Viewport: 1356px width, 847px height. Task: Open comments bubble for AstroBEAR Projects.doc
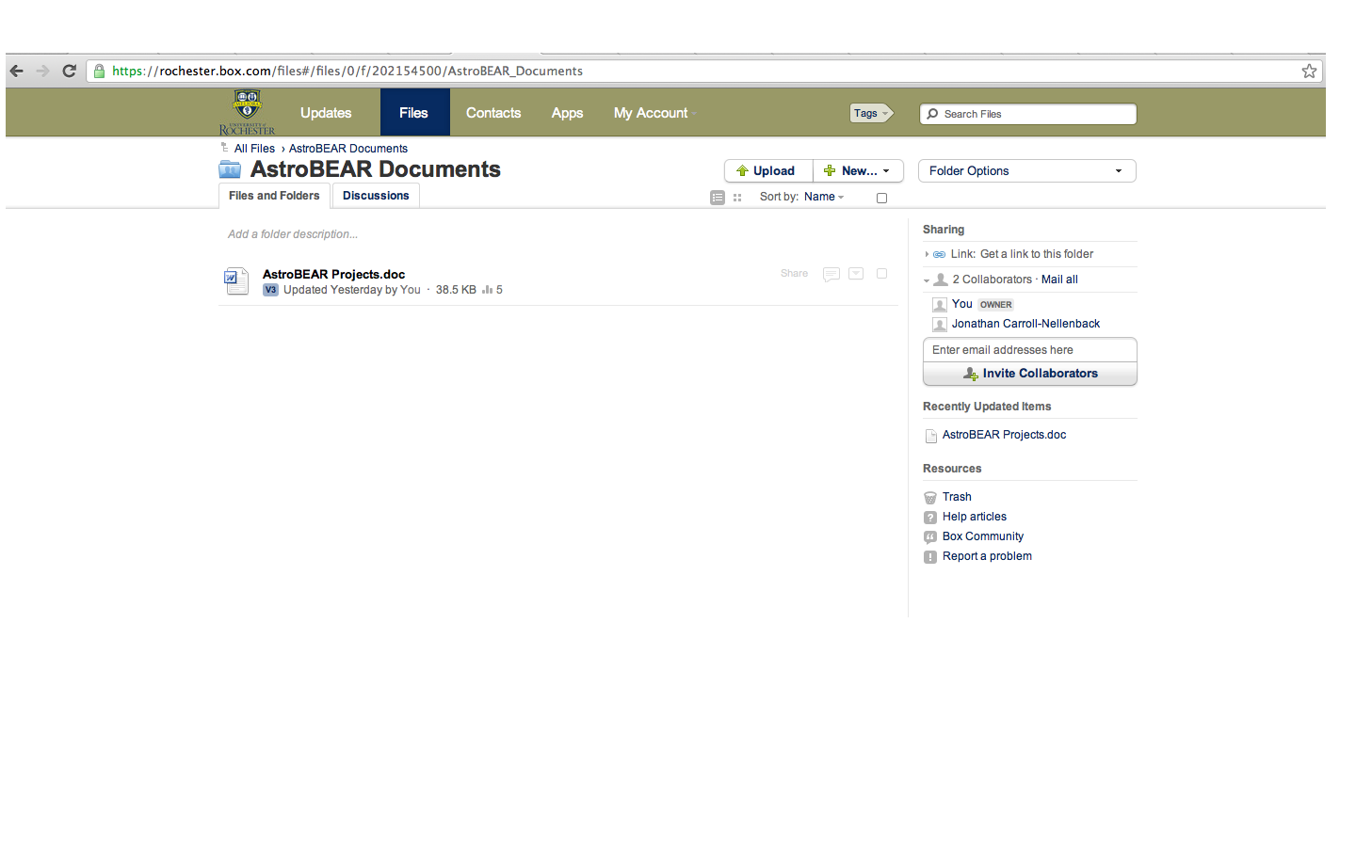click(x=831, y=274)
